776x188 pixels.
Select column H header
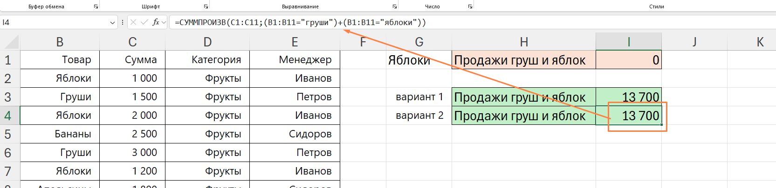coord(524,42)
